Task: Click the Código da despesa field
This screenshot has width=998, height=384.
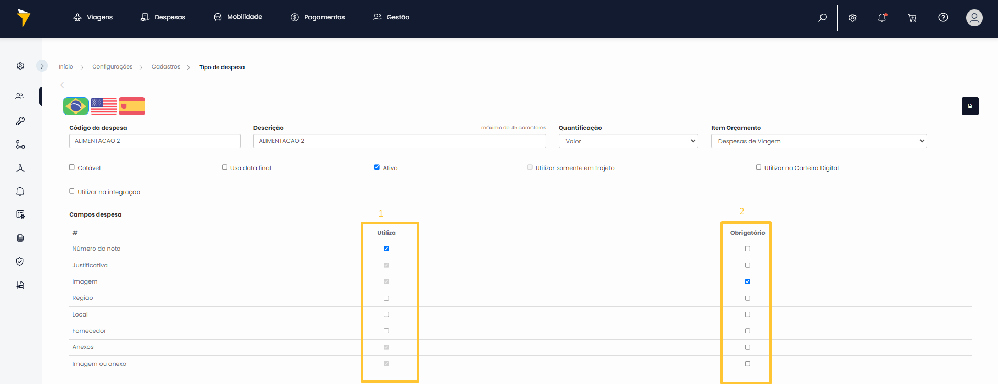Action: click(155, 141)
